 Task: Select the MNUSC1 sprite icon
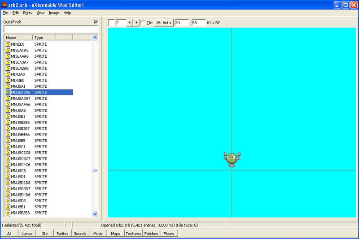tap(8, 147)
